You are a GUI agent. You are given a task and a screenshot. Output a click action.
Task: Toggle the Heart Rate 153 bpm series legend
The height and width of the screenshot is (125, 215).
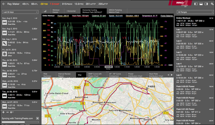[80, 16]
